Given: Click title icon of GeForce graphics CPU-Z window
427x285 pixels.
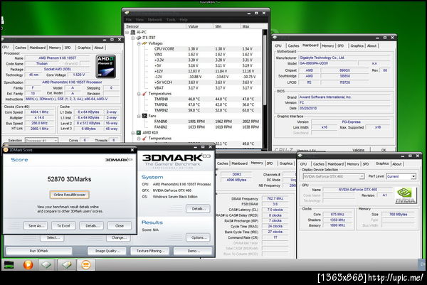Looking at the screenshot, I should click(300, 156).
